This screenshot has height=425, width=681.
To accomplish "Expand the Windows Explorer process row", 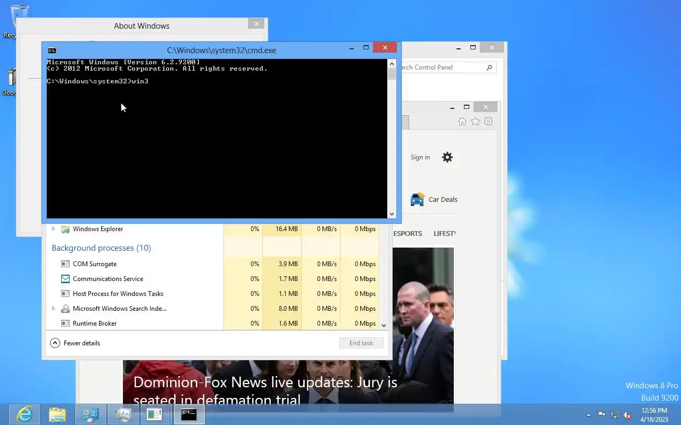I will point(53,229).
